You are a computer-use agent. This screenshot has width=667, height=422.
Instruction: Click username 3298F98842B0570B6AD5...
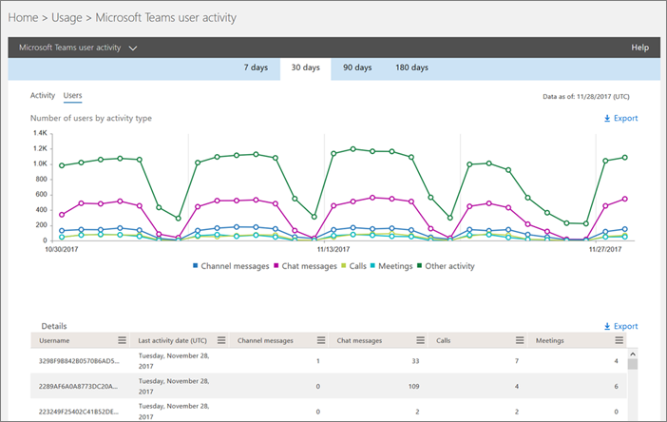[79, 361]
